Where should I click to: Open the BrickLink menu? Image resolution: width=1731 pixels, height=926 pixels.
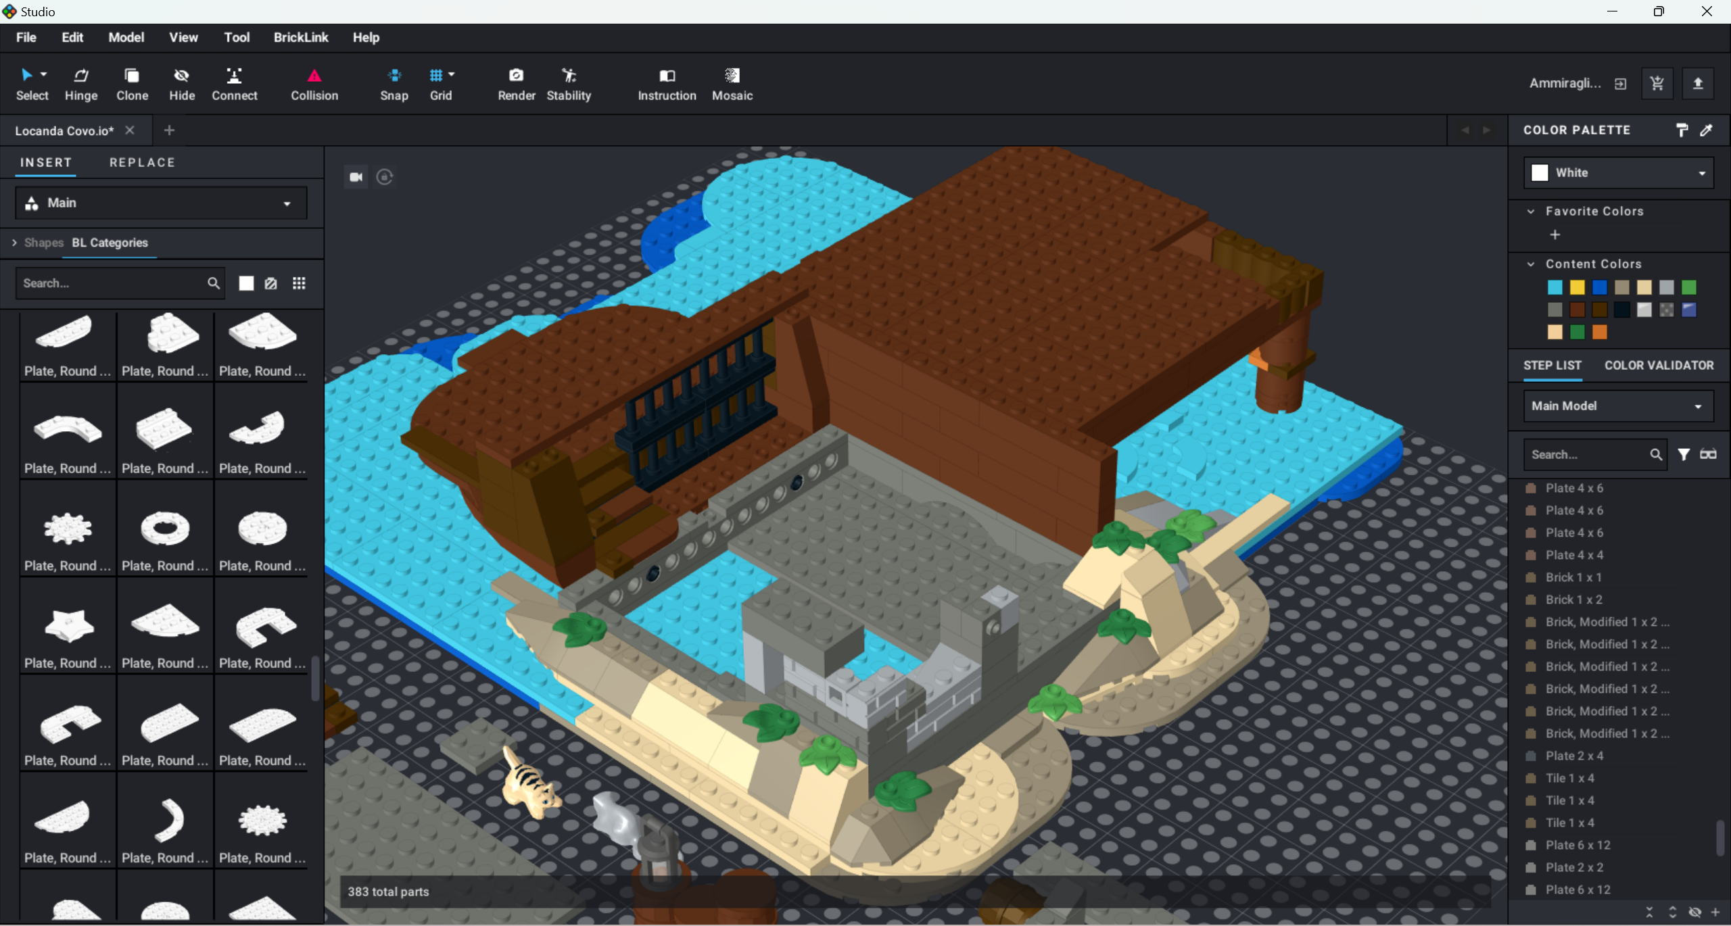tap(300, 37)
